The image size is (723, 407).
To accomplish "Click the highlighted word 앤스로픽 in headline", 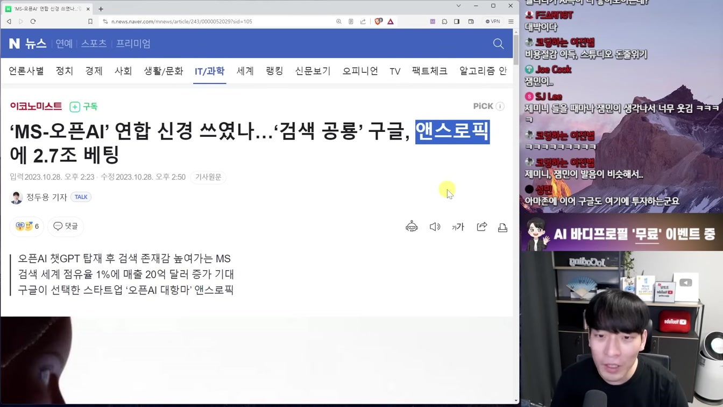I will (x=452, y=131).
